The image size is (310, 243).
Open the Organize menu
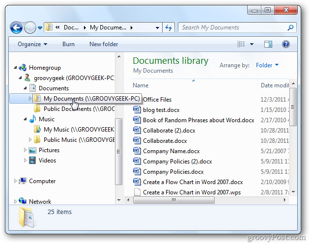pyautogui.click(x=32, y=44)
